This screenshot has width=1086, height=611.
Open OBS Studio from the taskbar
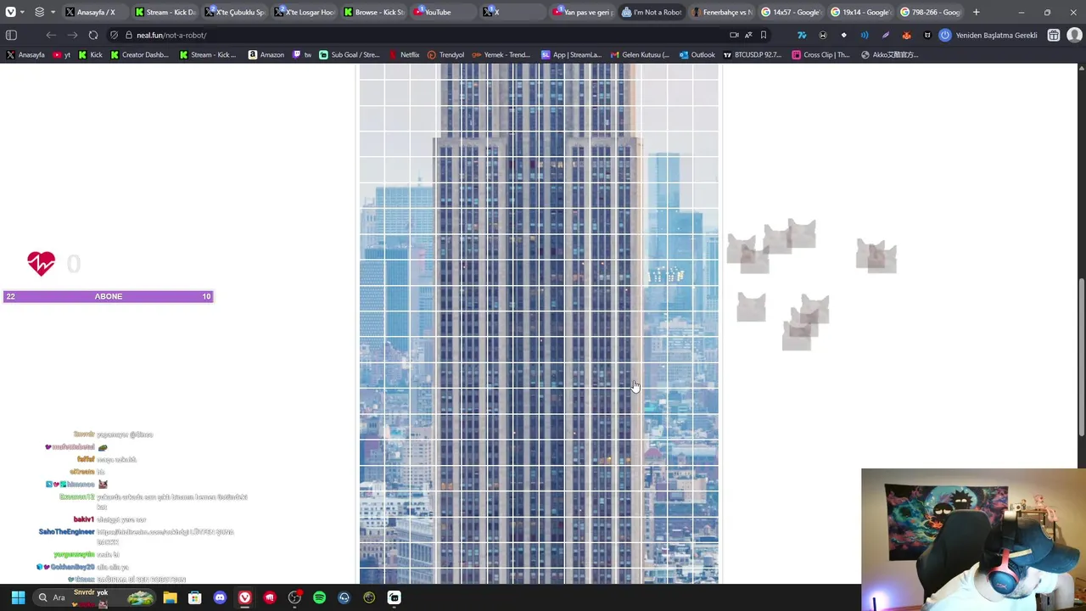(x=294, y=597)
